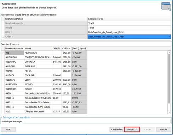Screen dimensions: 173x135
Task: Click the Crédit N column header
Action: pos(67,49)
